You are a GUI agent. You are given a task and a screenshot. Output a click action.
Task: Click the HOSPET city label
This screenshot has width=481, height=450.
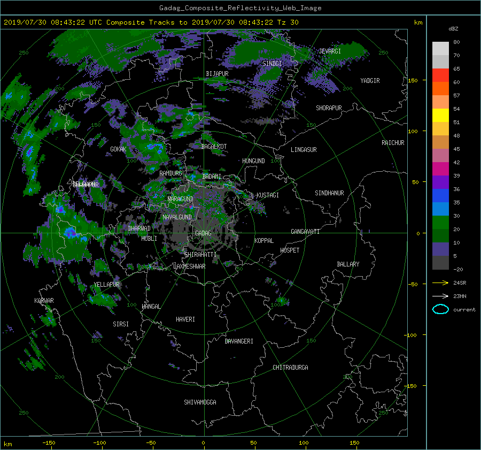[x=290, y=250]
